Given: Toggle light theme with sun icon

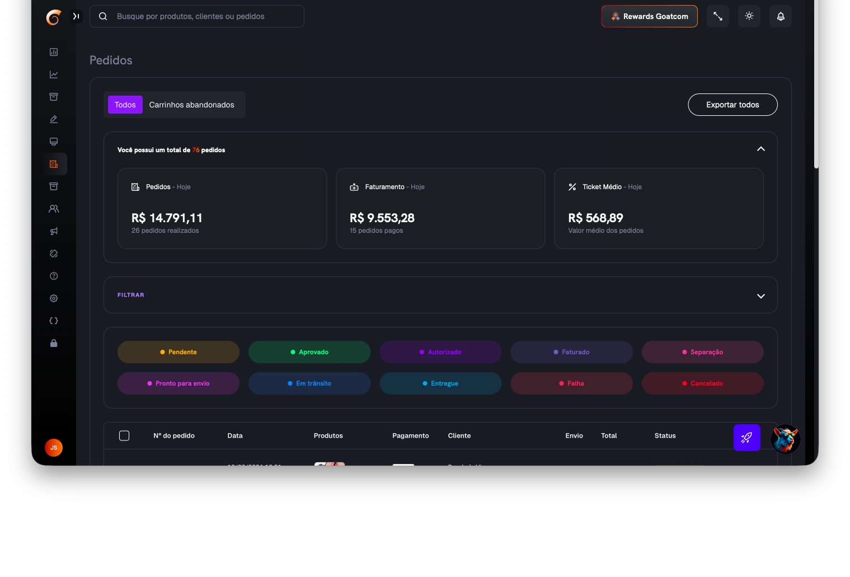Looking at the screenshot, I should click(x=749, y=16).
